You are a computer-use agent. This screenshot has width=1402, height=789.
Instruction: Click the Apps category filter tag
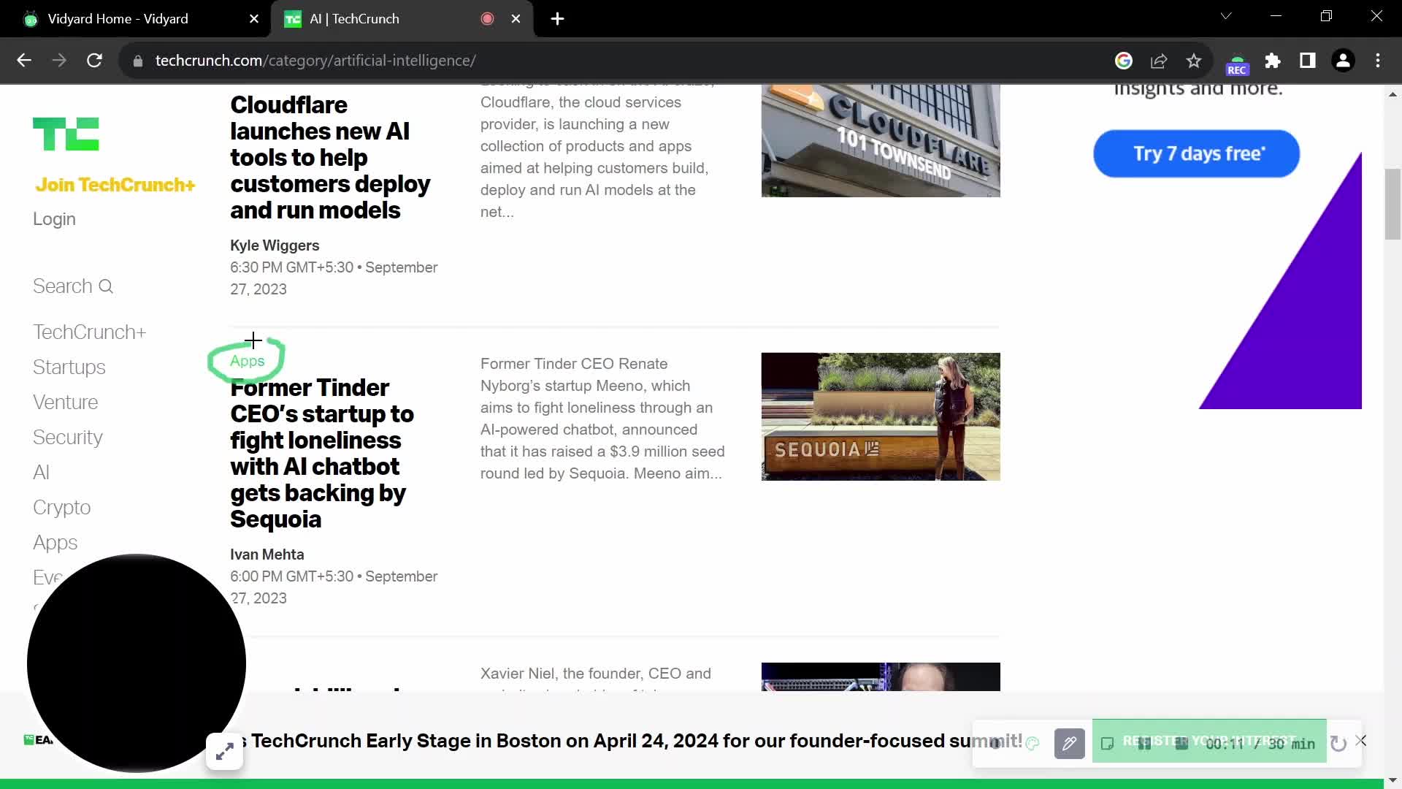(x=247, y=359)
